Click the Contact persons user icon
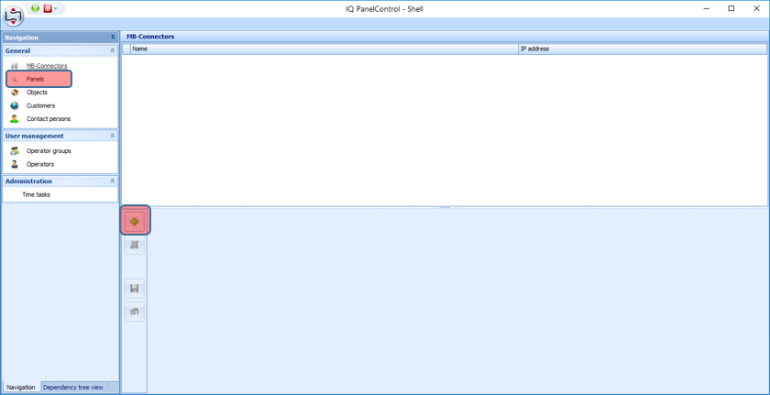Image resolution: width=770 pixels, height=395 pixels. pos(15,119)
